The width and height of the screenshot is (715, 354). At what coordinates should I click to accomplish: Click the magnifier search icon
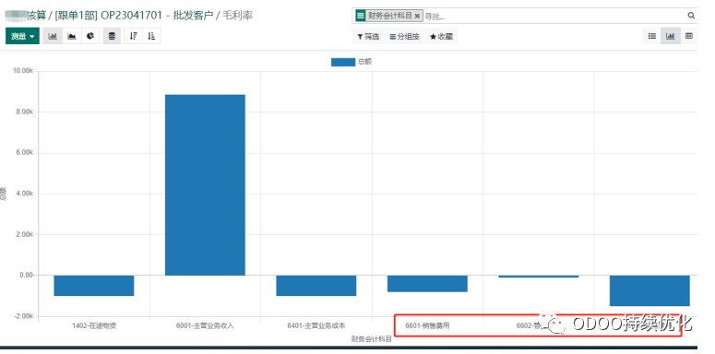coord(691,16)
